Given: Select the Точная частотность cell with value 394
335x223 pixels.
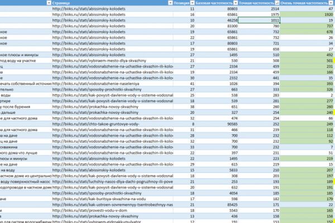Looking at the screenshot, I should (x=259, y=84).
